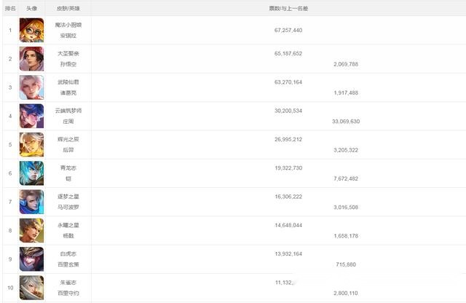
Task: Select the 杨戬 avatar in row 8
Action: 31,230
